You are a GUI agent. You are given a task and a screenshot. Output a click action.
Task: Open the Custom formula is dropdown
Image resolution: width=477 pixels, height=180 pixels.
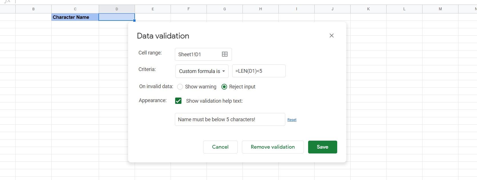202,71
